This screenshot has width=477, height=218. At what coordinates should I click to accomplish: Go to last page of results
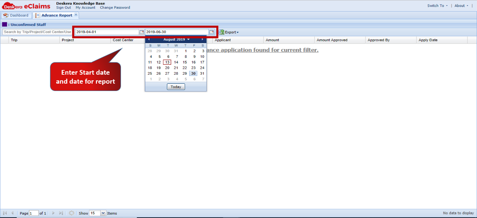tap(61, 213)
